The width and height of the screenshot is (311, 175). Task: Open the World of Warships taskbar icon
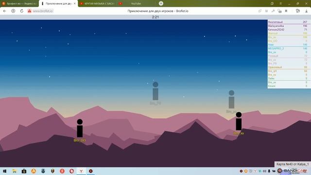43,171
